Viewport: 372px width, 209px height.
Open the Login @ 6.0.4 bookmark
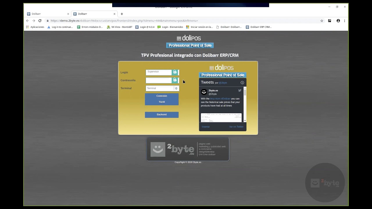click(x=145, y=27)
